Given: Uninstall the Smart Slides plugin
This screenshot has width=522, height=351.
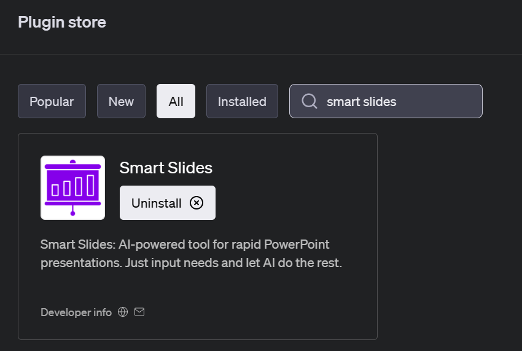Looking at the screenshot, I should (167, 203).
